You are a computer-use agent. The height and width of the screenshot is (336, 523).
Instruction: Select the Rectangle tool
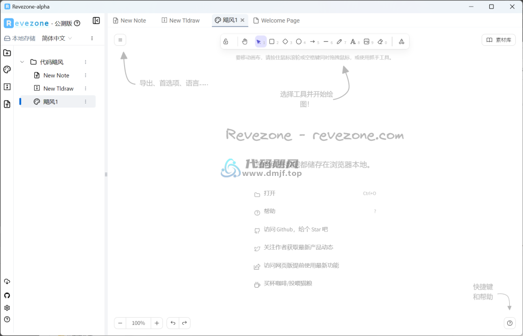[274, 42]
